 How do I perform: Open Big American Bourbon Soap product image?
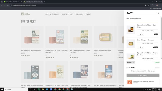[x=32, y=37]
